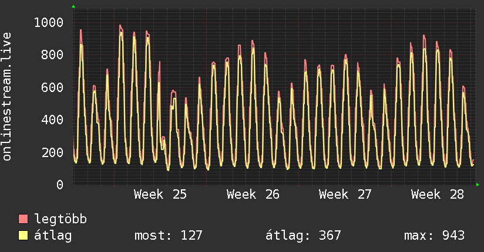Click the 200 value on the y-axis
Viewport: 484px width, 252px height.
click(52, 152)
